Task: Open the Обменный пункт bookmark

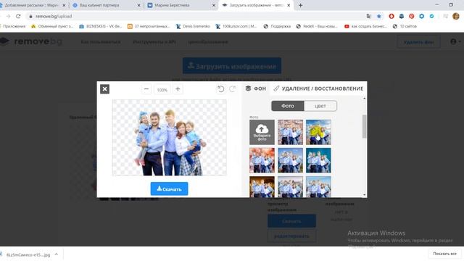Action: click(x=52, y=26)
